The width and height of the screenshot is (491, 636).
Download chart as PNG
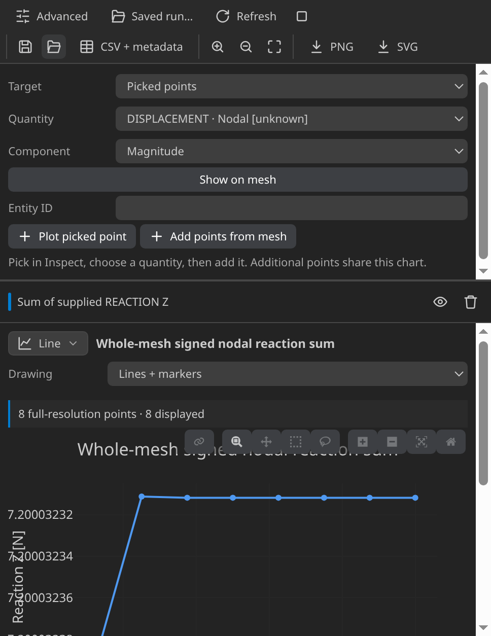(332, 47)
